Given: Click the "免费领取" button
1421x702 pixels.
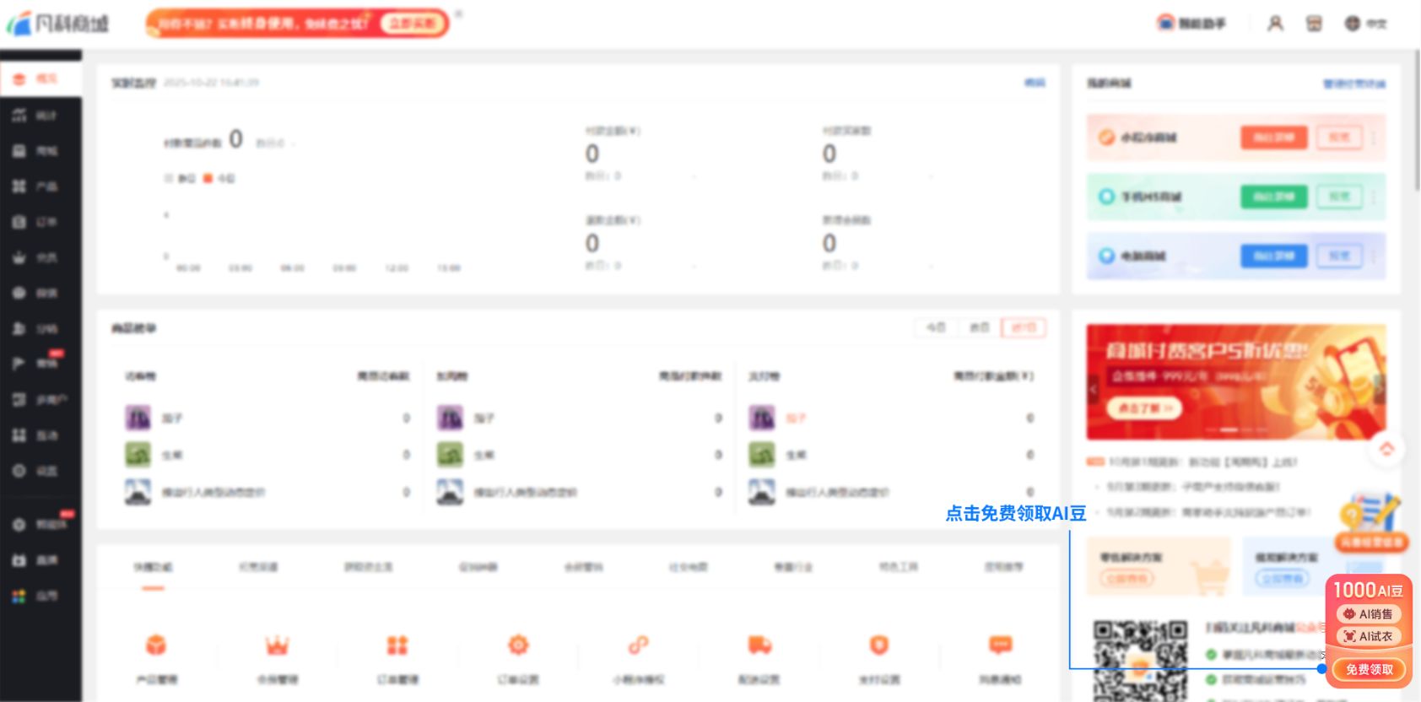Looking at the screenshot, I should [x=1369, y=670].
